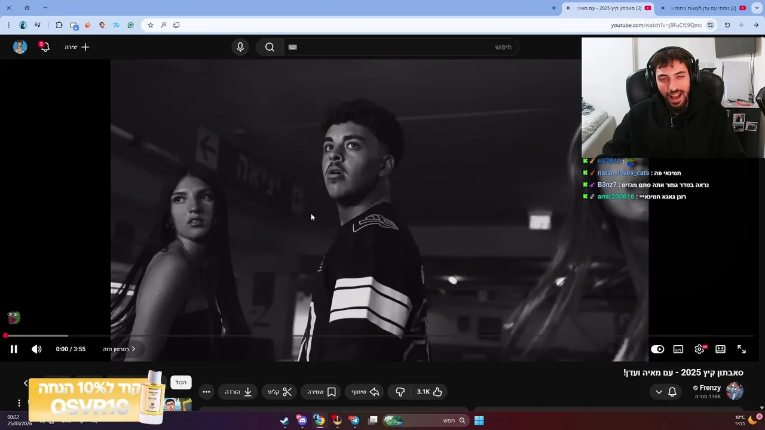The image size is (765, 430).
Task: Open site information icon in address bar
Action: click(711, 25)
